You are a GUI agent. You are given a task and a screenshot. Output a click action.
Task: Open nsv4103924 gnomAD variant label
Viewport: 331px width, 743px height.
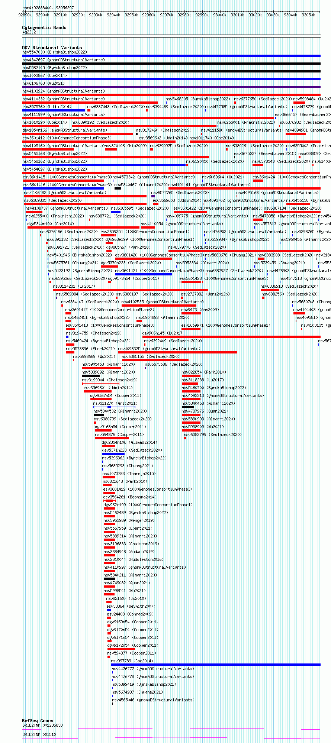click(x=63, y=91)
